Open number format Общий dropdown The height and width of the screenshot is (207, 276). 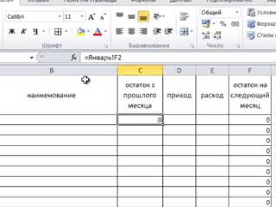point(237,12)
